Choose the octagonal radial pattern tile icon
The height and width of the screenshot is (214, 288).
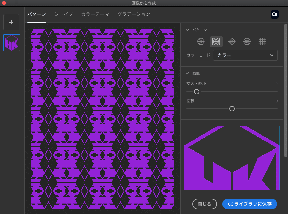click(247, 41)
